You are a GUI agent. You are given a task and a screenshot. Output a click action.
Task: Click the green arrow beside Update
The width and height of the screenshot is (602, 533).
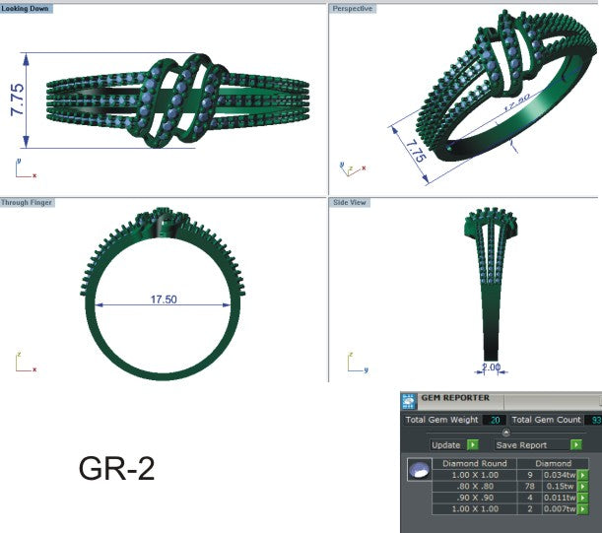pyautogui.click(x=473, y=444)
